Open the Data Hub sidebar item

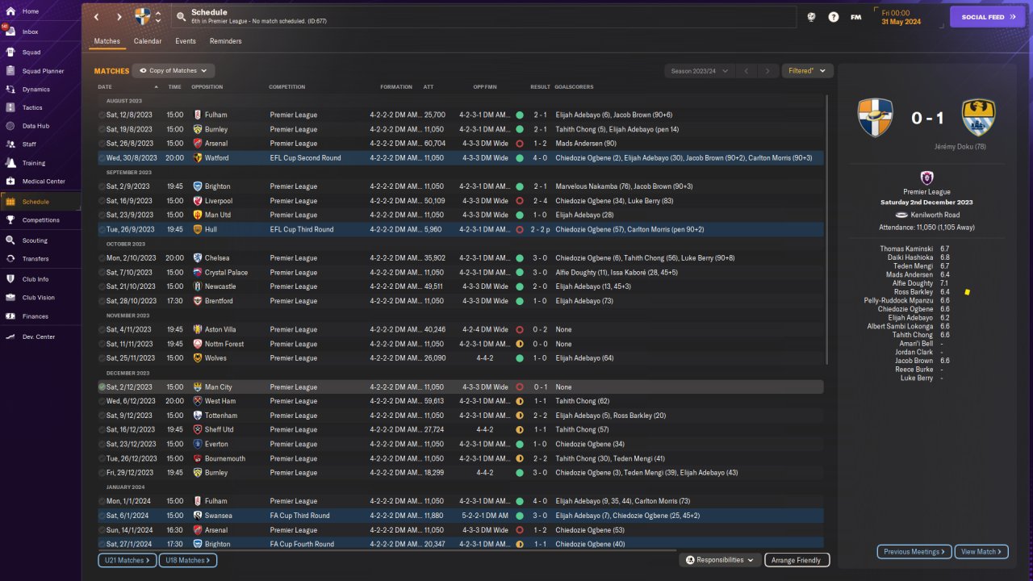35,126
